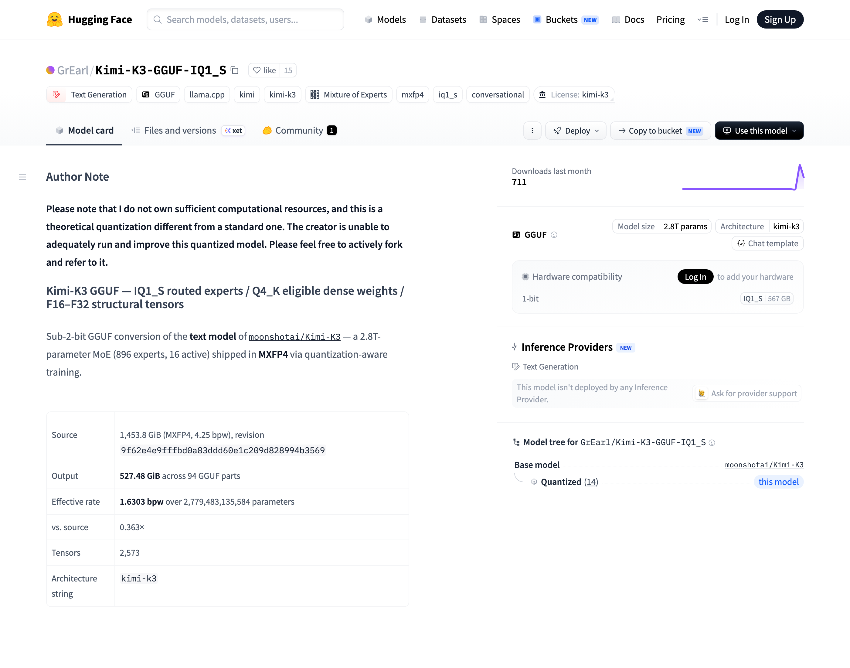The height and width of the screenshot is (668, 850).
Task: Open Models in the top navigation
Action: coord(385,19)
